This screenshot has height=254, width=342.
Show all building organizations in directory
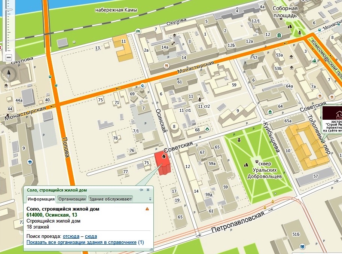pos(85,242)
